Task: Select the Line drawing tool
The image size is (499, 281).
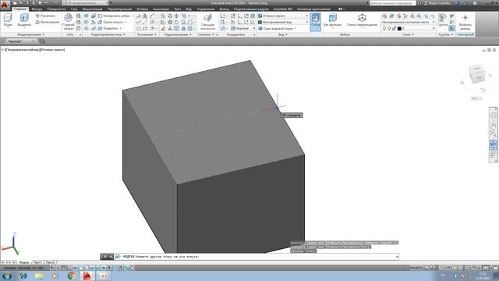Action: coord(145,22)
